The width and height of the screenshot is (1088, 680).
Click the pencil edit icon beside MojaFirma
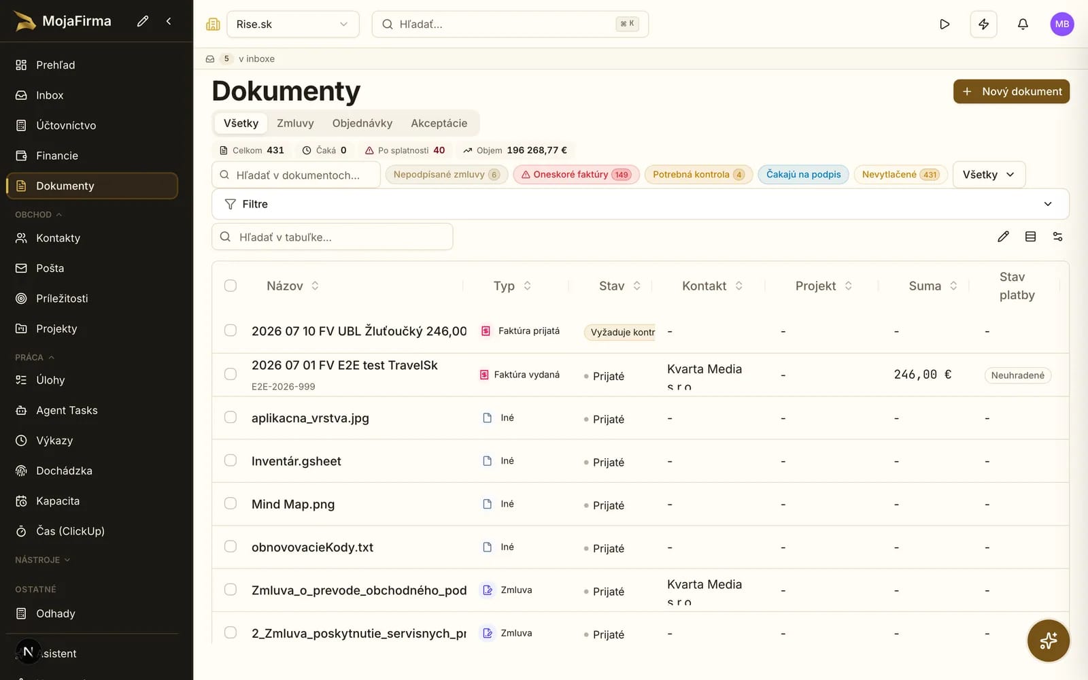[143, 21]
